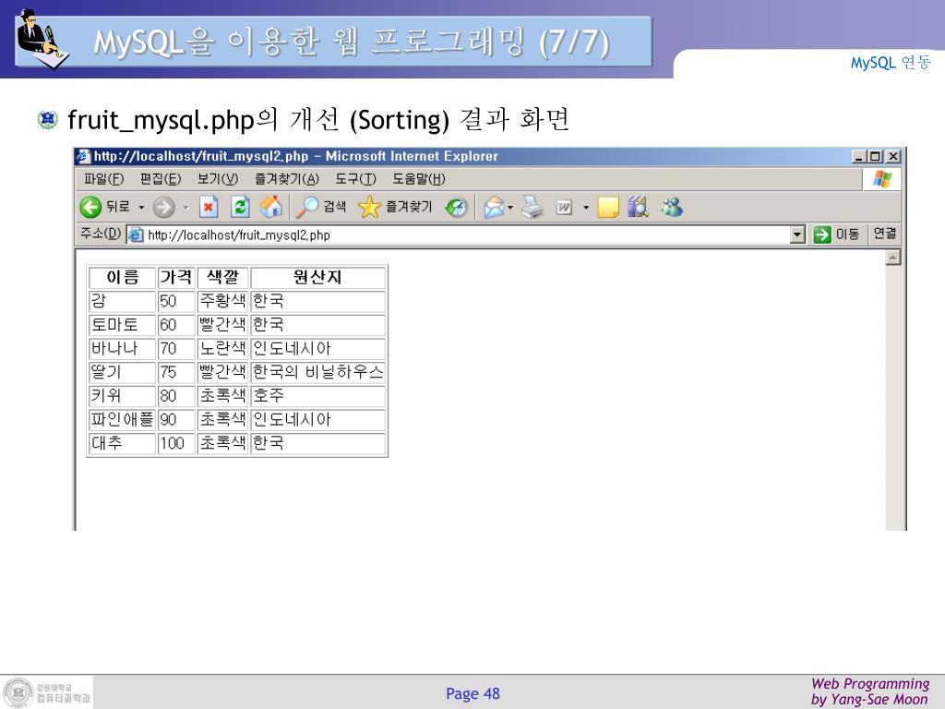
Task: Click the price cell 100
Action: 176,443
